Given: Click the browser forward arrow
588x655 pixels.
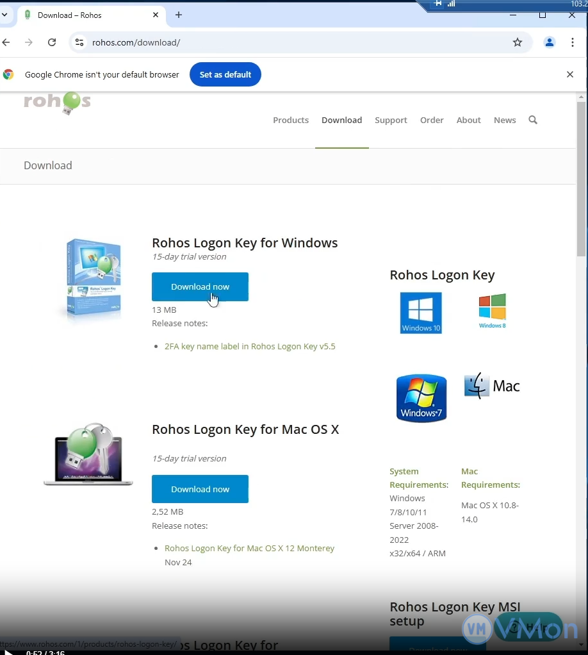Looking at the screenshot, I should point(28,42).
